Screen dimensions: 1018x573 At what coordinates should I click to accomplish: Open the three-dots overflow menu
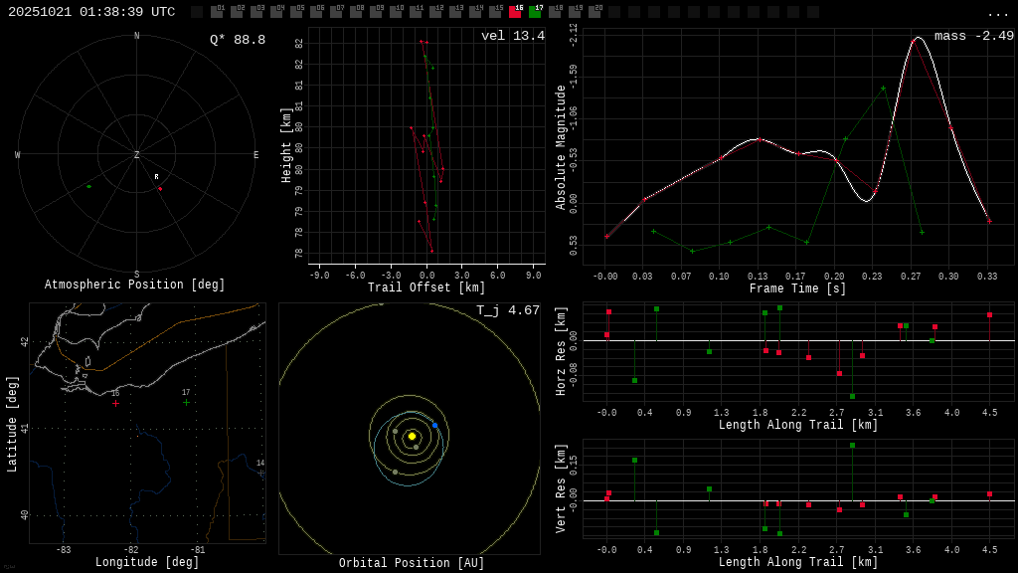pyautogui.click(x=997, y=13)
